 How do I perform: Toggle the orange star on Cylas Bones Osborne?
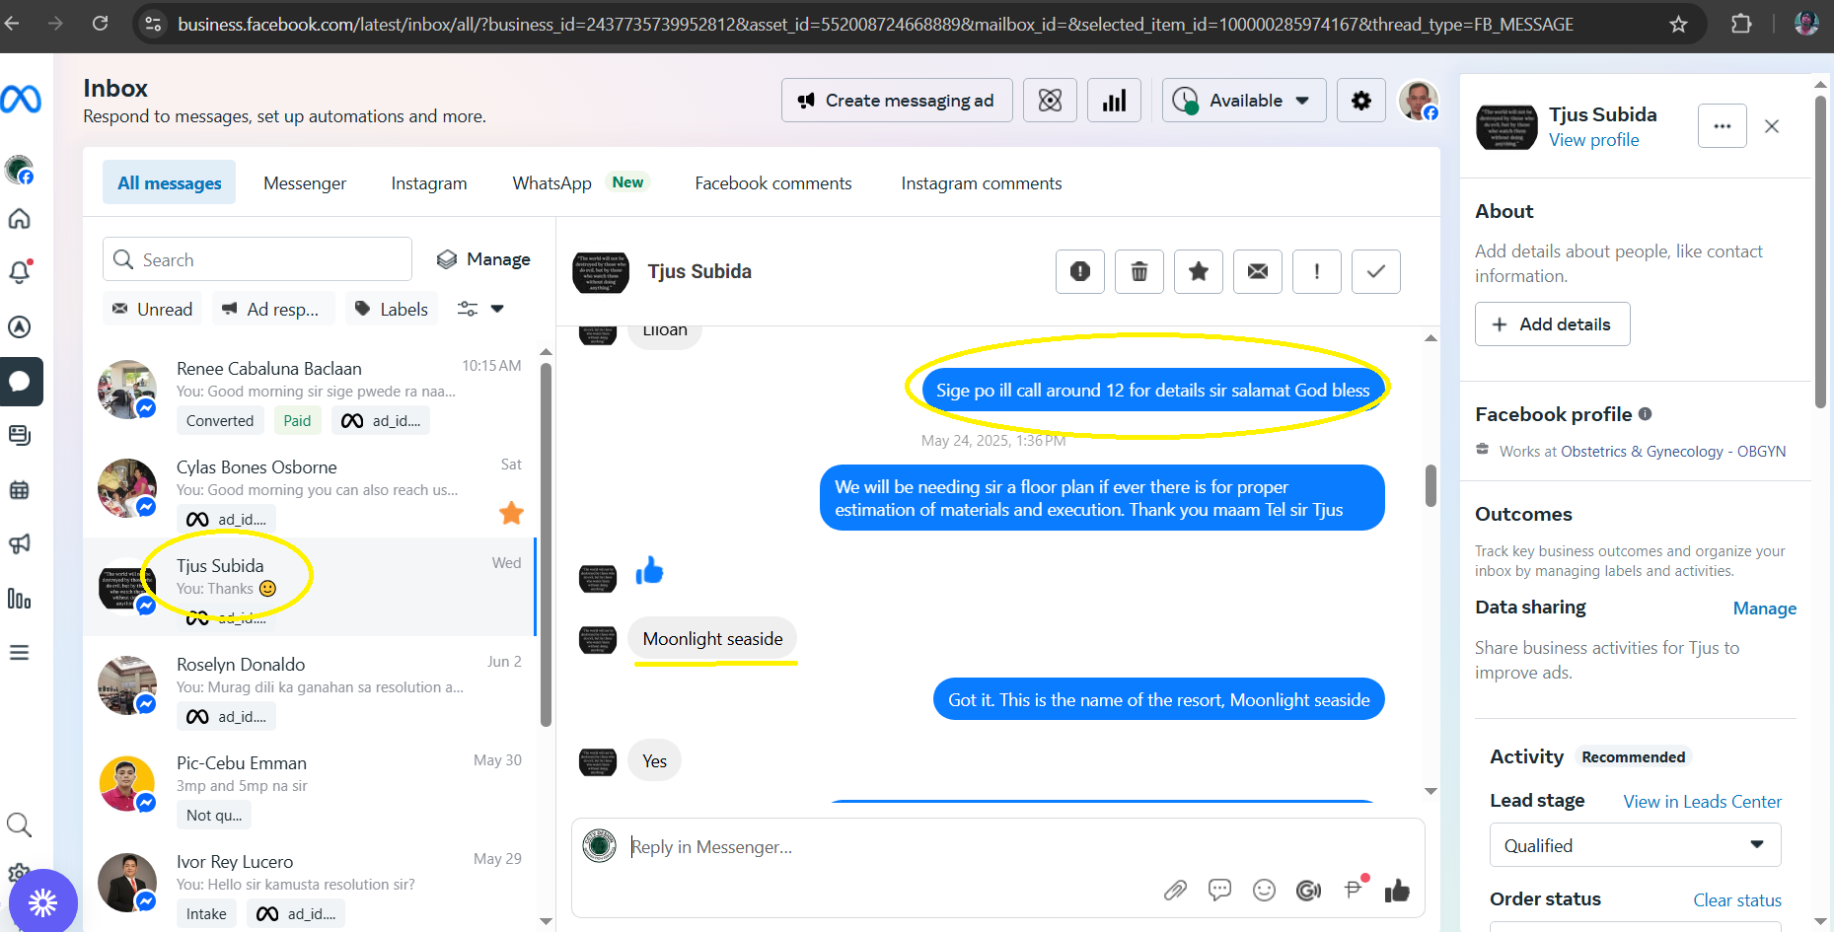pos(511,513)
